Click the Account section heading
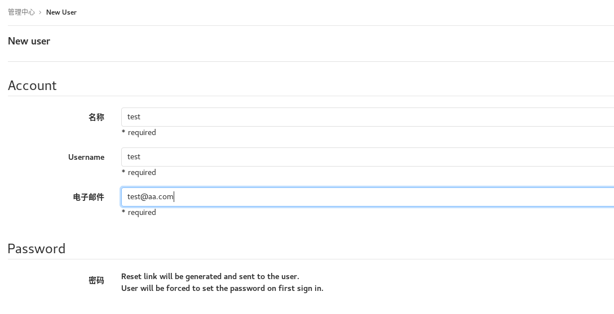The image size is (614, 314). (x=32, y=86)
